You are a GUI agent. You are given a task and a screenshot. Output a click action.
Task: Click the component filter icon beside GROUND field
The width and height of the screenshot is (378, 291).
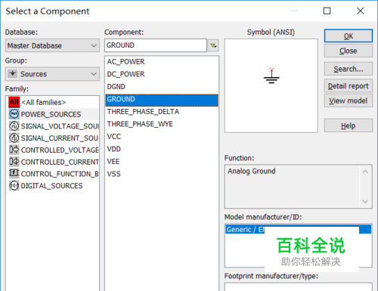point(213,45)
